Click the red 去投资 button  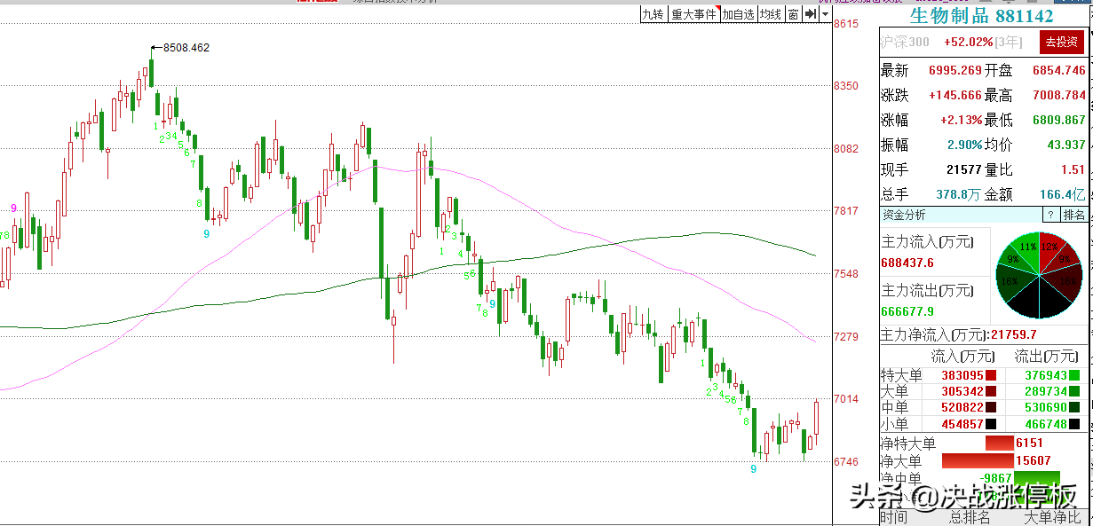coord(1061,42)
